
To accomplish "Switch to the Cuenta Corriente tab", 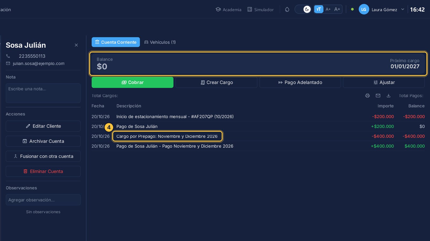I will tap(116, 42).
